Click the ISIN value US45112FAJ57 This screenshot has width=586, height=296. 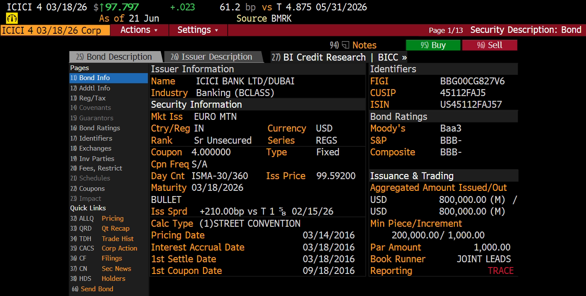point(471,105)
